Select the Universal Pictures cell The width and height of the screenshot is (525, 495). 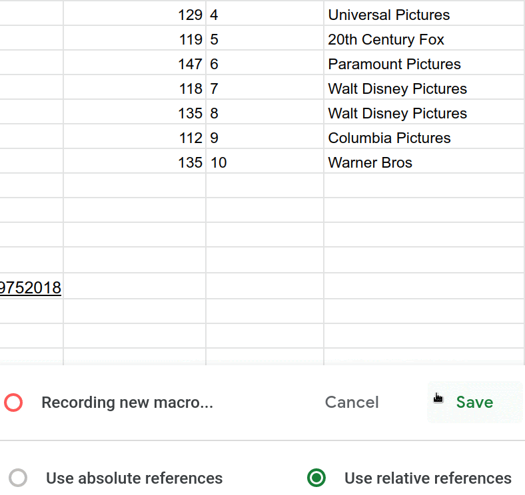389,15
